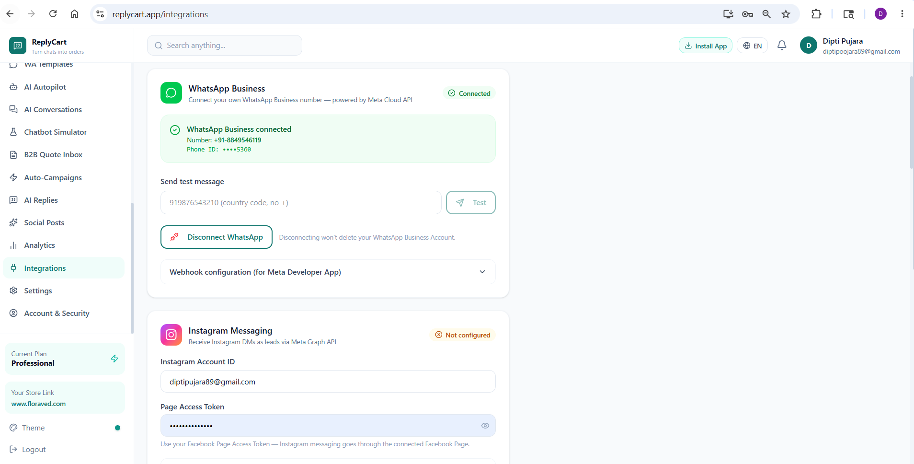Open the B2B Quote Inbox
Viewport: 914px width, 464px height.
point(53,154)
